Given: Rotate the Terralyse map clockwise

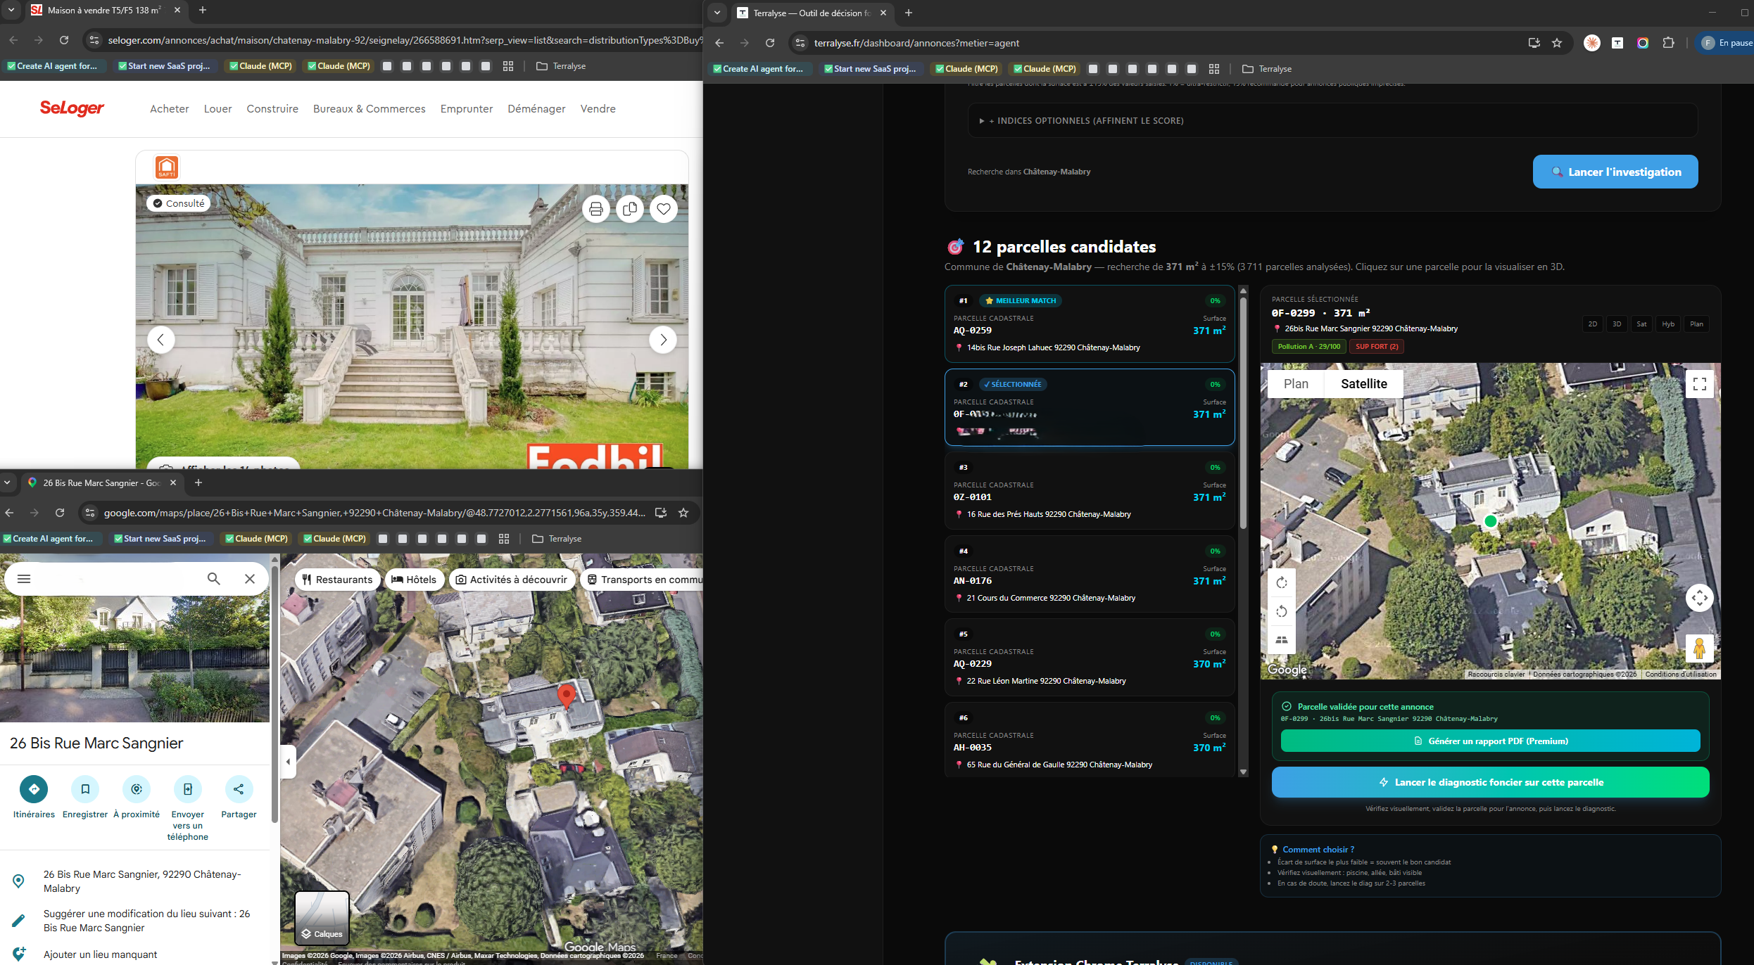Looking at the screenshot, I should click(x=1282, y=582).
